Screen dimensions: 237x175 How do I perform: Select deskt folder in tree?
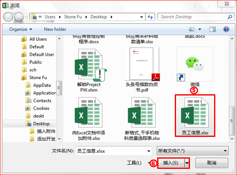point(35,116)
